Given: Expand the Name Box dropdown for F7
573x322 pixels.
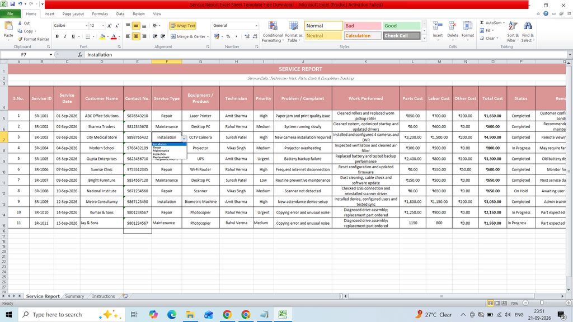Looking at the screenshot, I should pyautogui.click(x=51, y=54).
